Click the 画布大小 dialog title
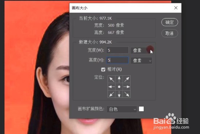This screenshot has width=200, height=134. click(x=80, y=8)
